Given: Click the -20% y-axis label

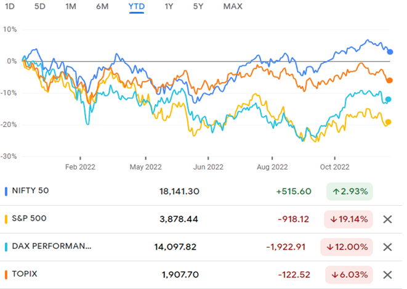Looking at the screenshot, I should (x=9, y=124).
